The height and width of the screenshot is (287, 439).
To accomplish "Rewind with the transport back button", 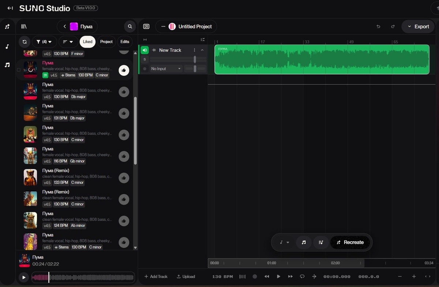I will [267, 277].
